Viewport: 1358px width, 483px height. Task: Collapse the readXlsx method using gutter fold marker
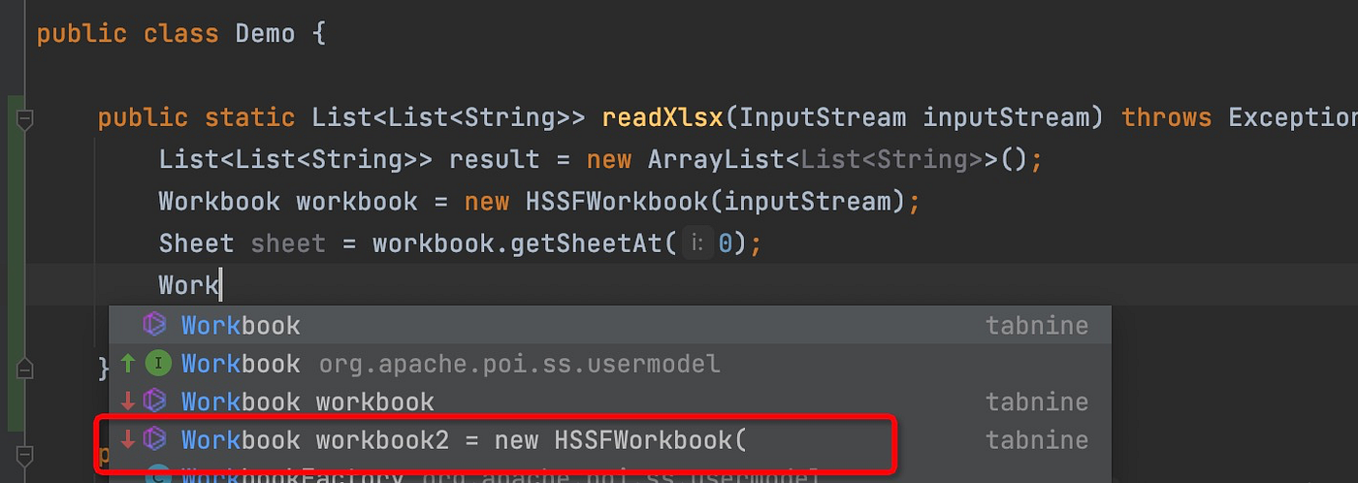25,120
